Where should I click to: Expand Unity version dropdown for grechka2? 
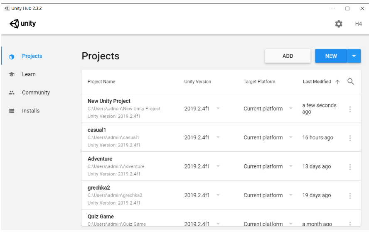coord(218,195)
